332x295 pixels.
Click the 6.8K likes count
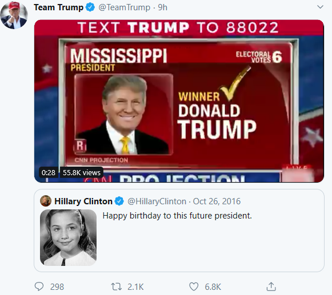pyautogui.click(x=213, y=287)
